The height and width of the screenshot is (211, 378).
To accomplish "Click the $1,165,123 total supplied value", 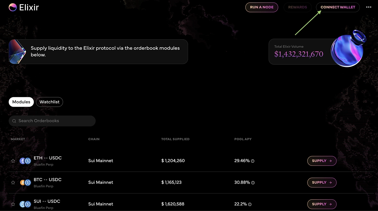I will [x=171, y=182].
